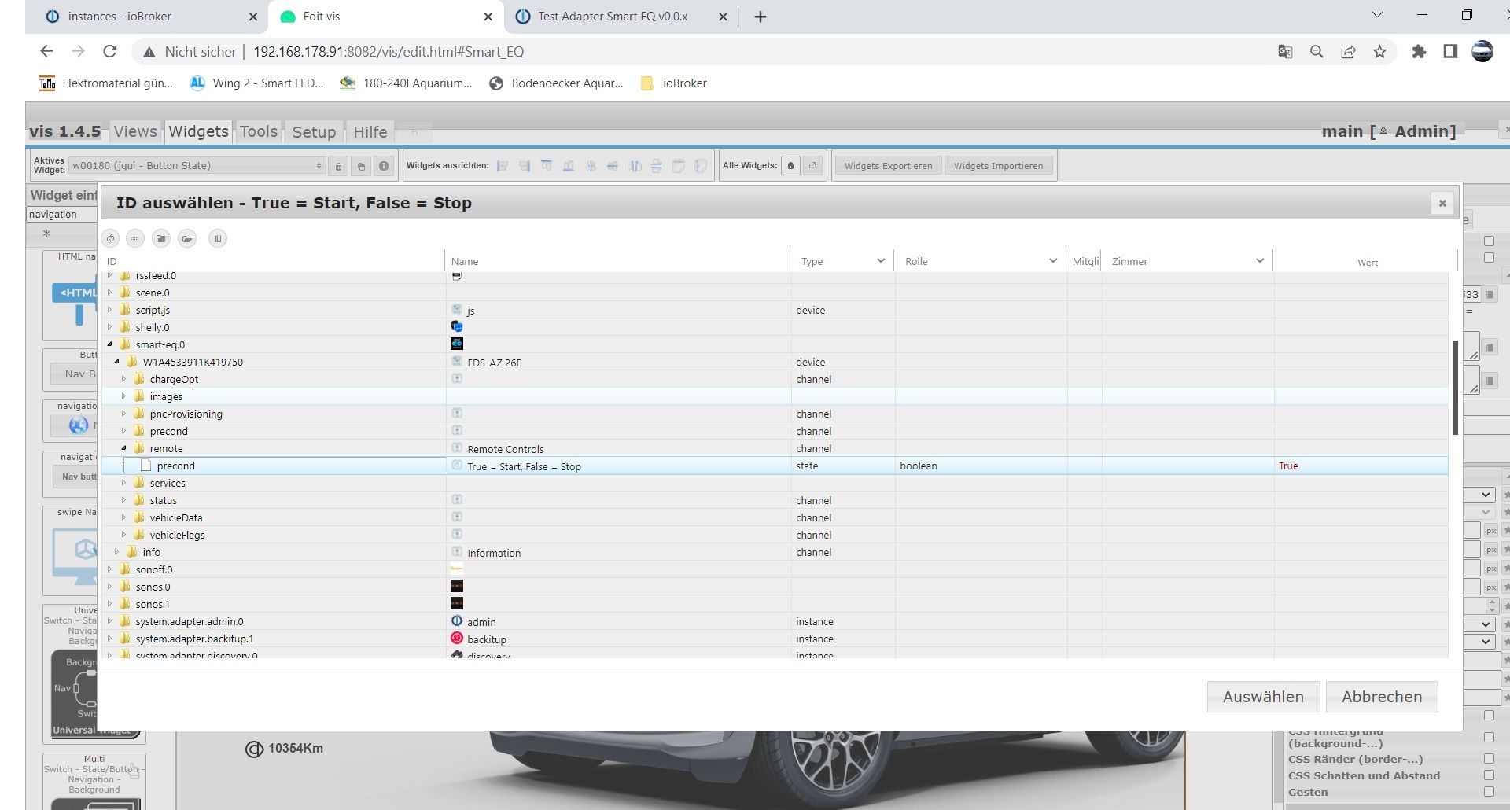Open the Tools menu
The width and height of the screenshot is (1510, 810).
coord(259,131)
